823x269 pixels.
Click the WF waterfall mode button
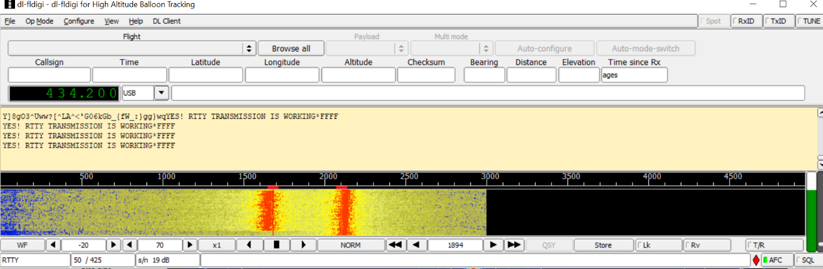pos(22,245)
